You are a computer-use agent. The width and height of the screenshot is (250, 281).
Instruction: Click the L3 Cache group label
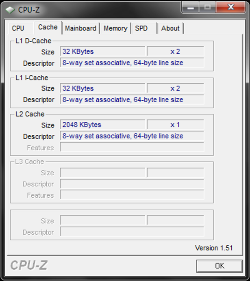(29, 162)
